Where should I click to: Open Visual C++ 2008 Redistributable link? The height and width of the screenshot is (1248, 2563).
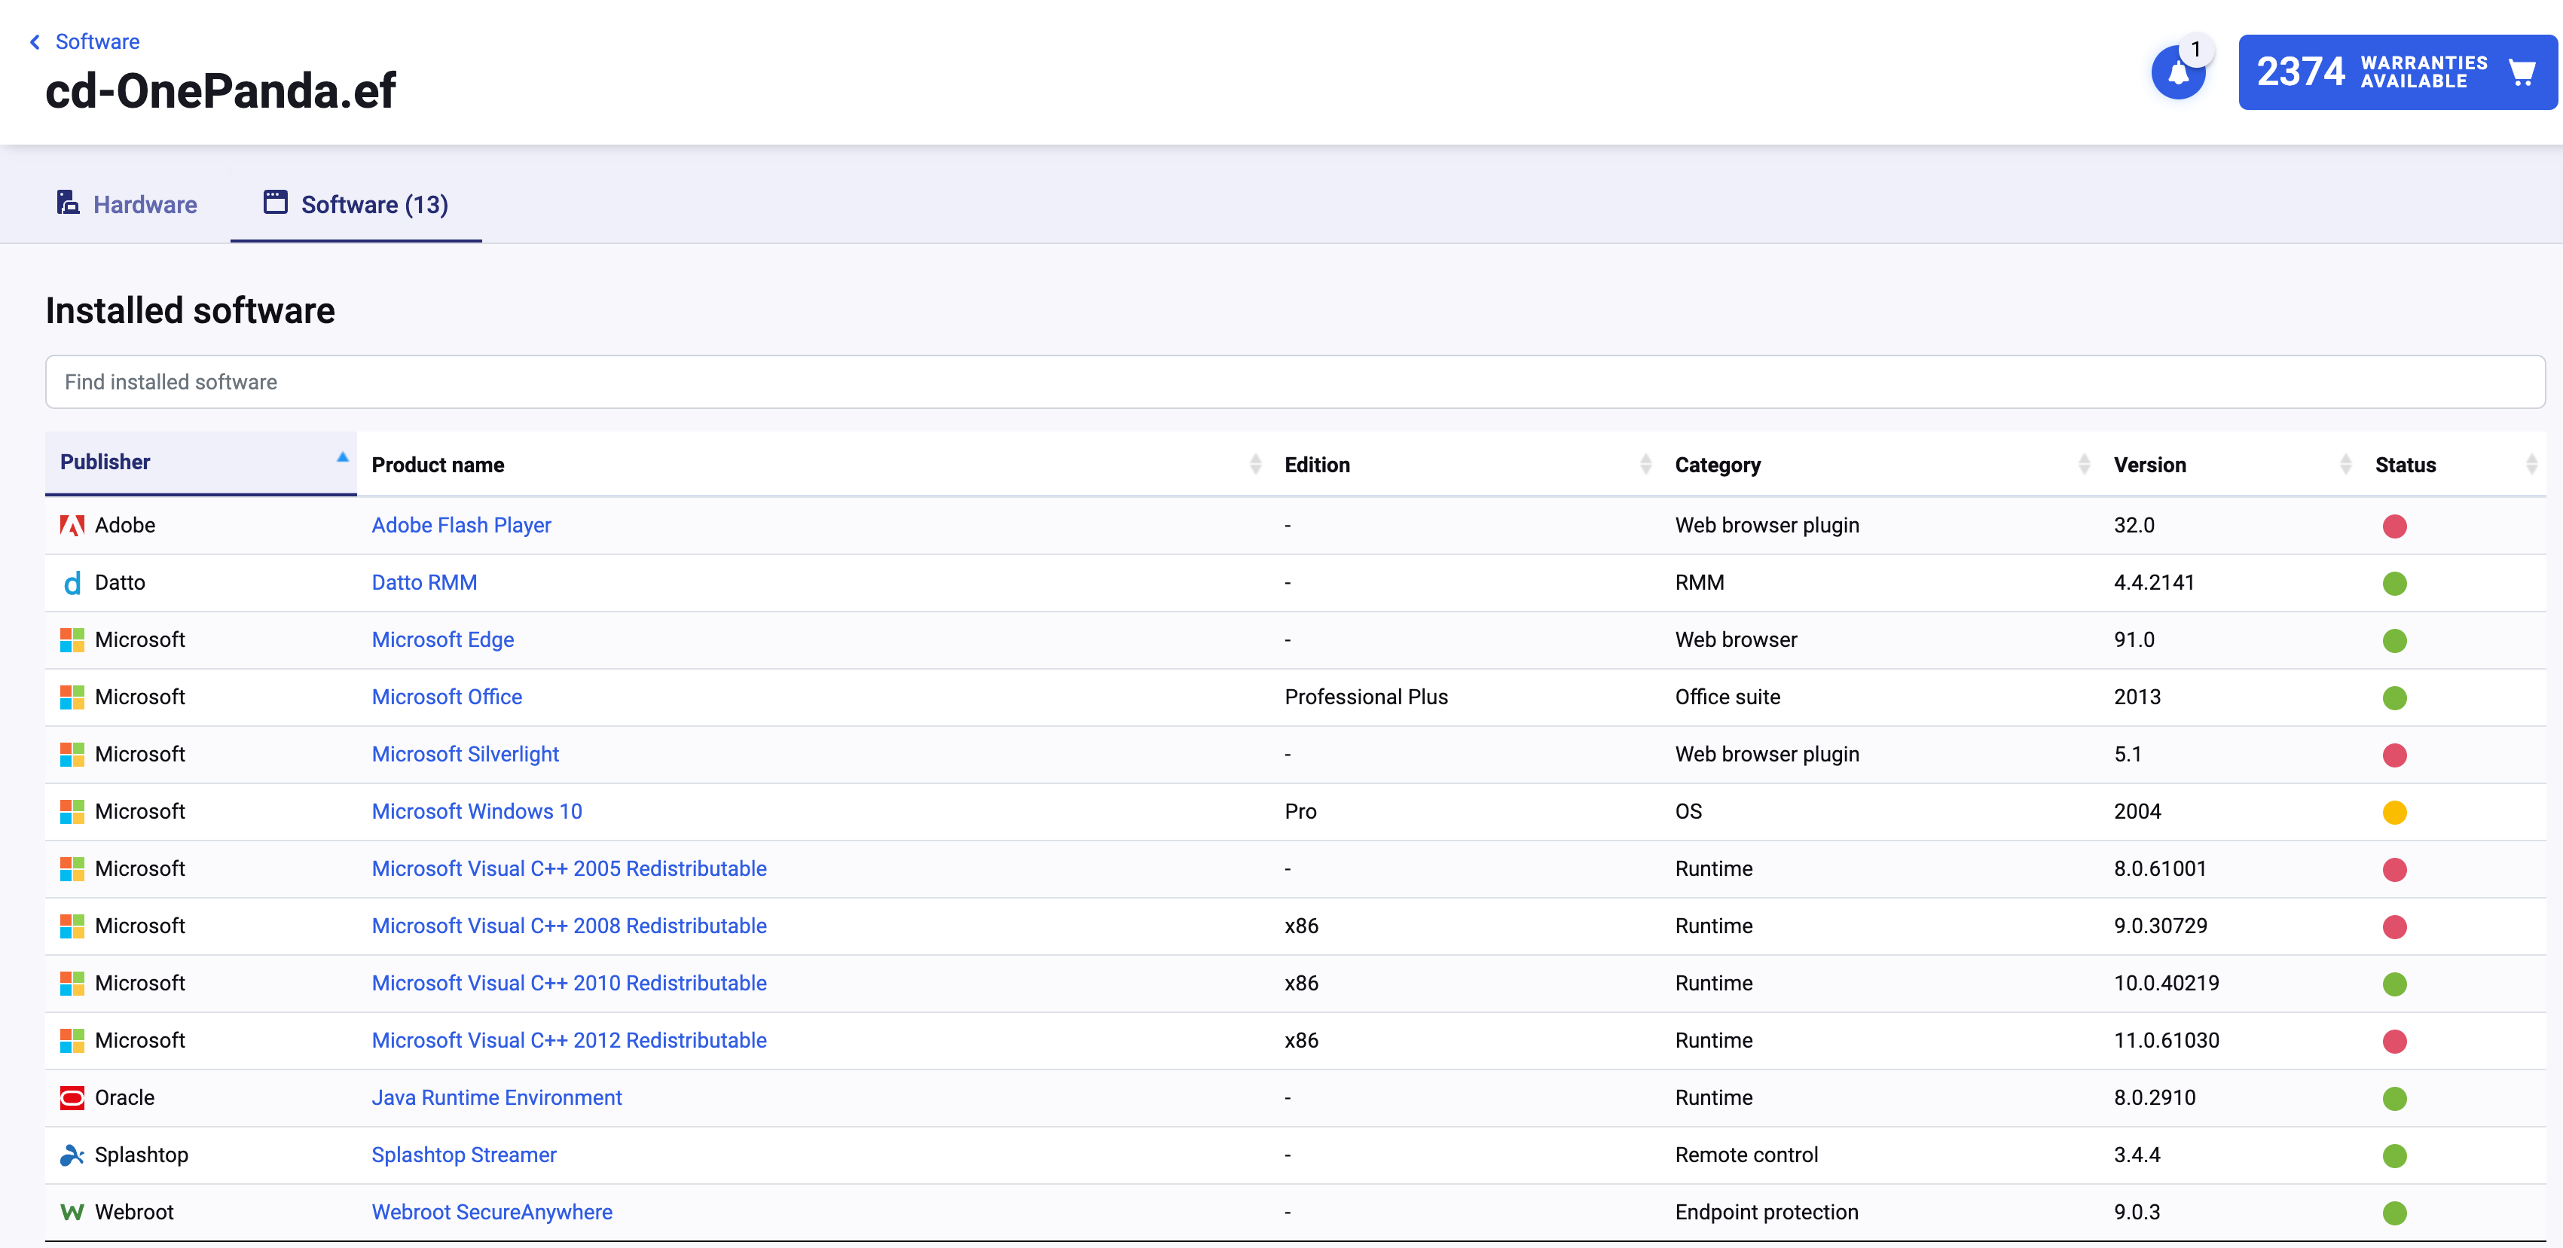(x=569, y=926)
